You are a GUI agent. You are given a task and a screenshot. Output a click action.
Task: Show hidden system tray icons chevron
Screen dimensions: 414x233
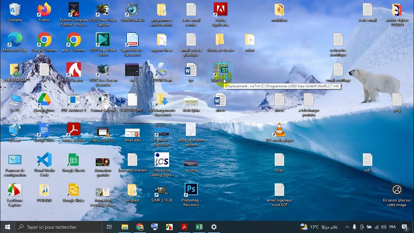[347, 227]
